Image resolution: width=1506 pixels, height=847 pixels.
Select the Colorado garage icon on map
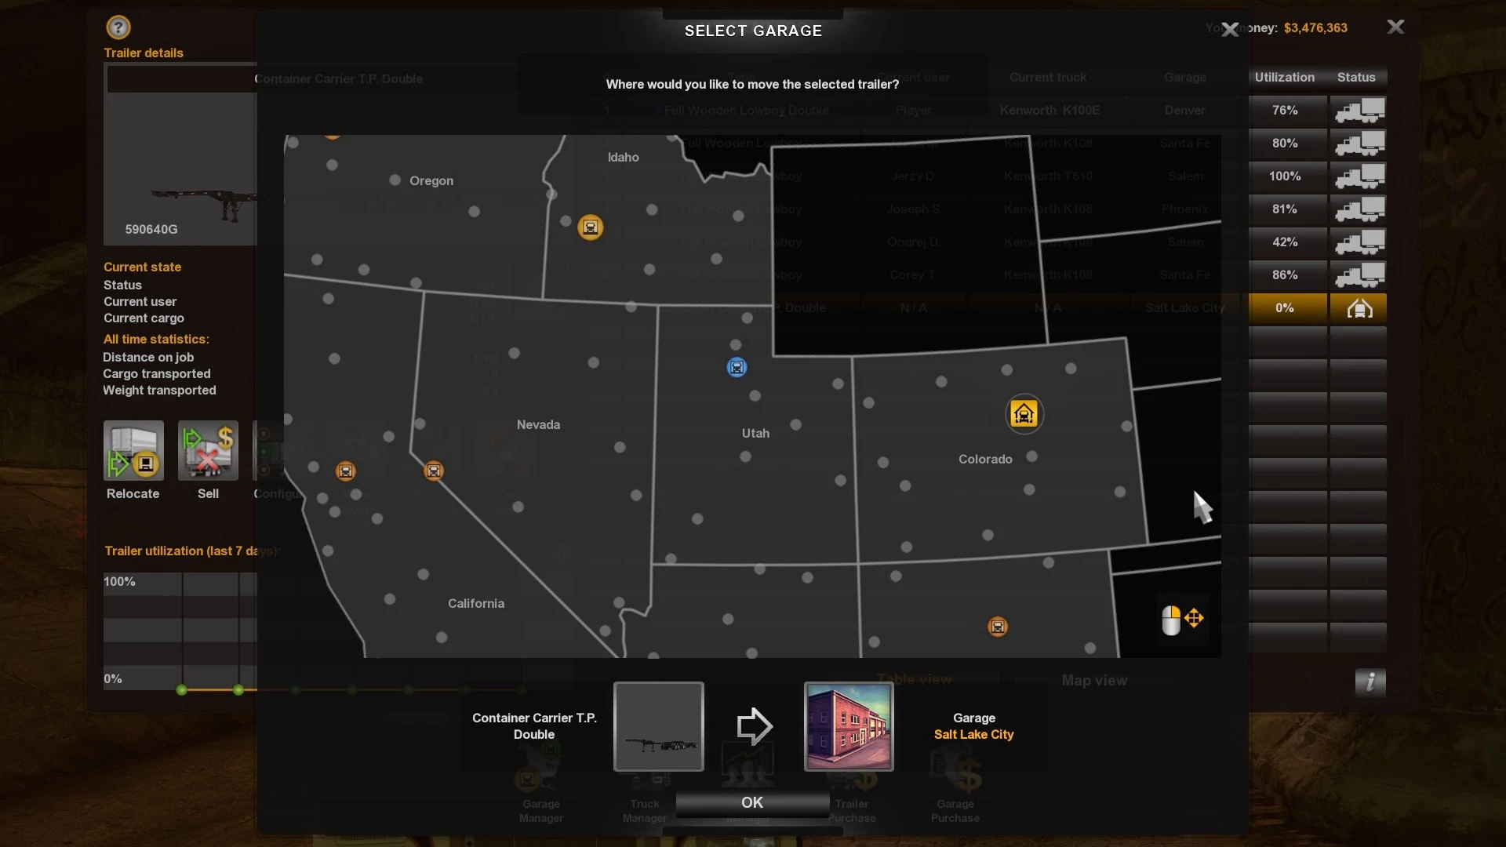1024,413
